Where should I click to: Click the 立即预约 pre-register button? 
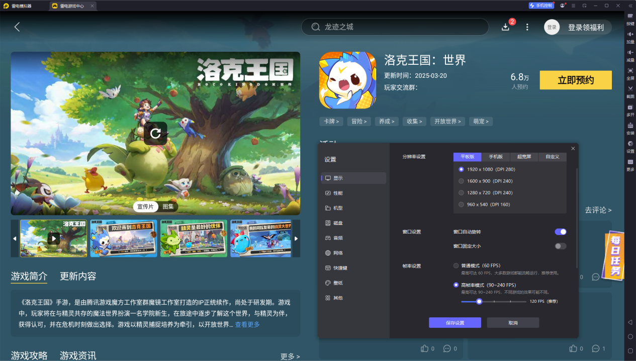click(575, 80)
